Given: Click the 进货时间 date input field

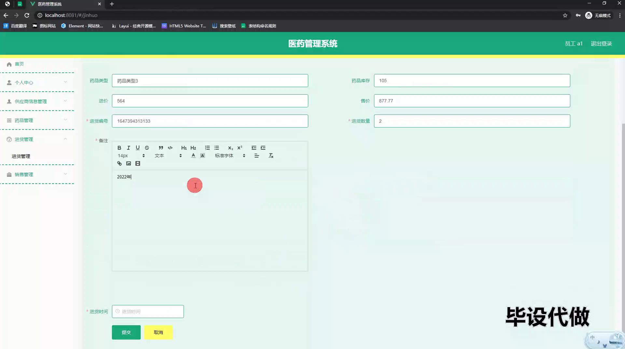Looking at the screenshot, I should pyautogui.click(x=148, y=312).
